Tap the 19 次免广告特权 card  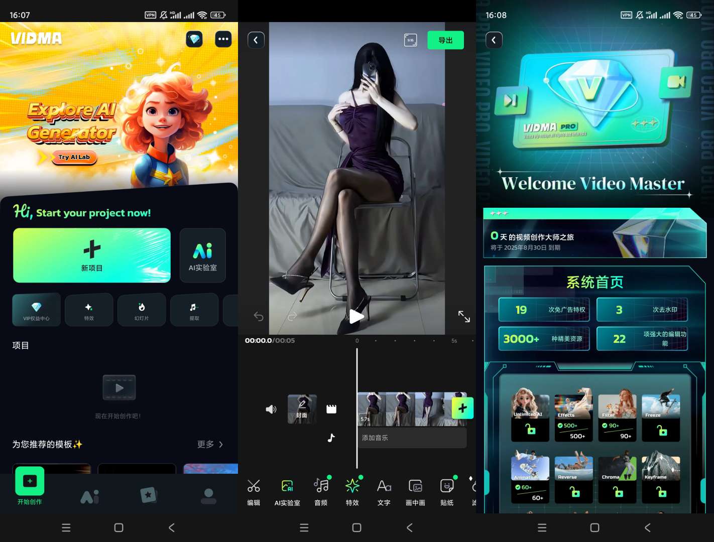pos(544,310)
